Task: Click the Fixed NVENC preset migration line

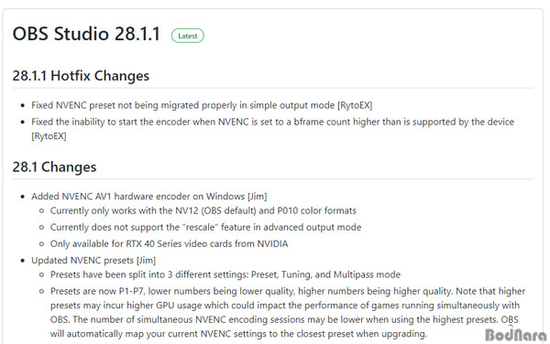Action: pos(202,105)
